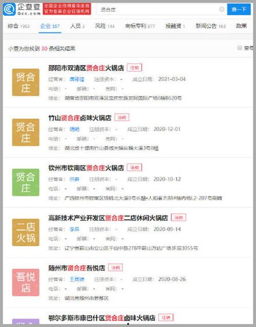The height and width of the screenshot is (327, 256).
Task: Open 钦州市钦南区贤合庄火锅店 company link
Action: click(86, 168)
